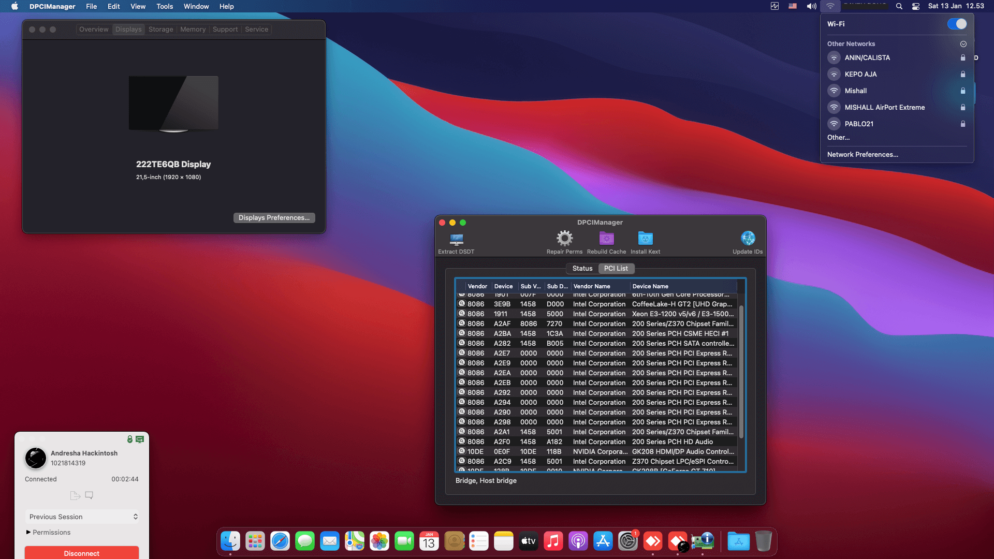Open Messages from the dock
Screen dimensions: 994x559
[x=305, y=541]
